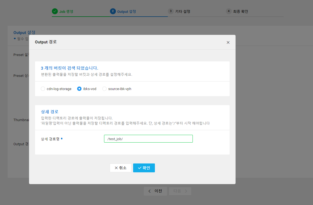Click the 상세 경로명 field label
This screenshot has height=205, width=313.
coord(50,139)
